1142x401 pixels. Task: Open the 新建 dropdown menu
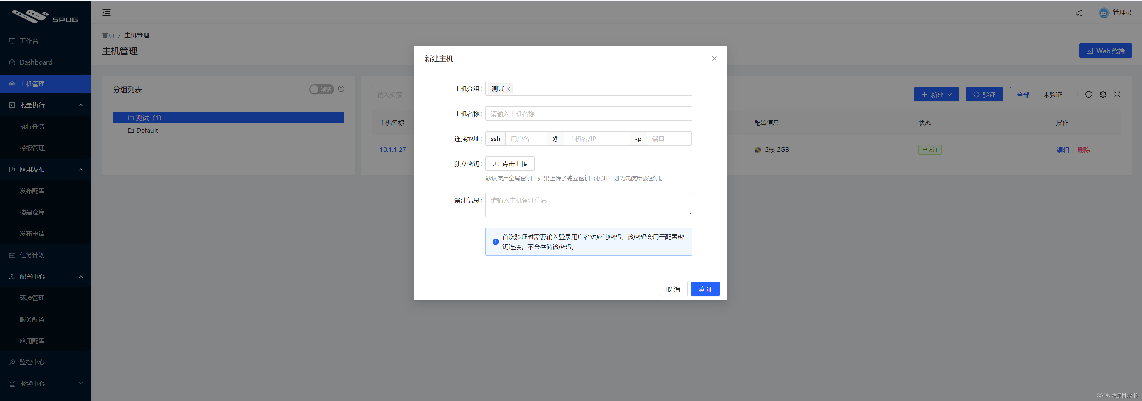pos(936,94)
